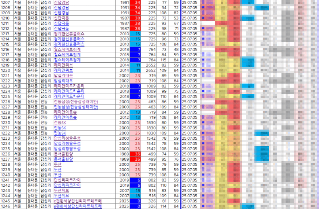319x209 pixels.
Task: Click date 25.07.05 in row 1226
Action: tap(191, 102)
